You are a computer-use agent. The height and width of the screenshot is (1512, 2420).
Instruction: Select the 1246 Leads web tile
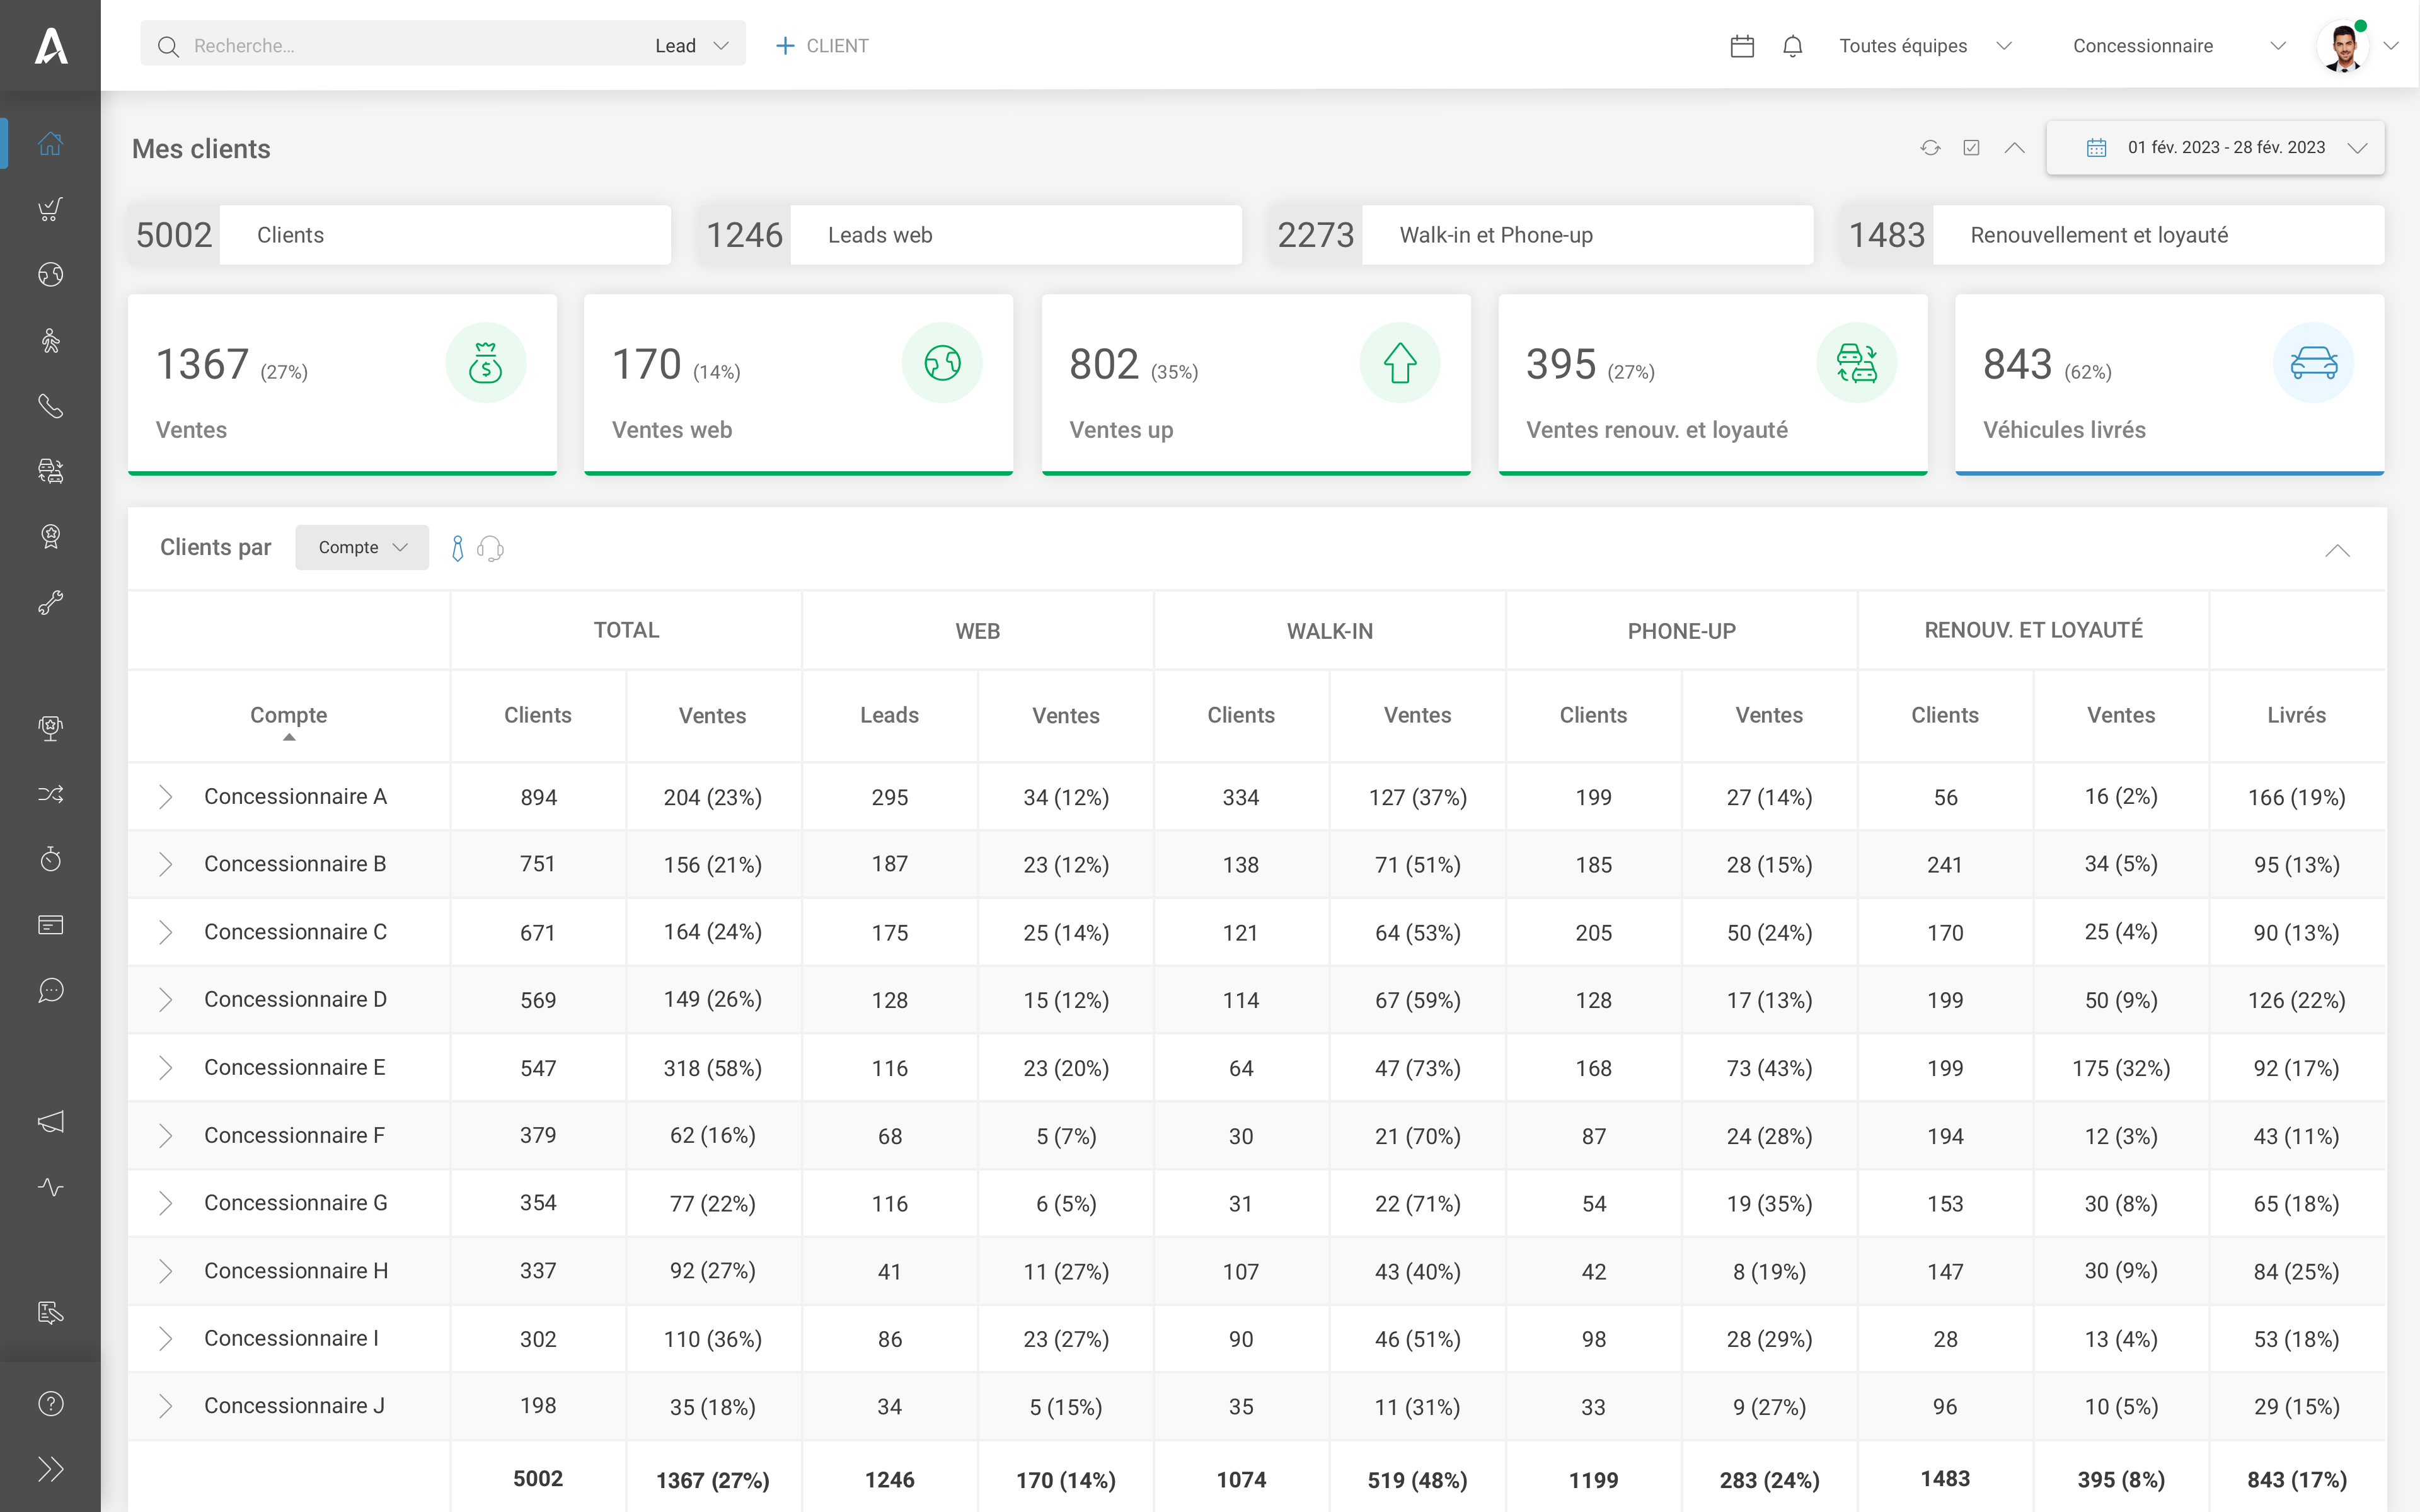pos(971,235)
